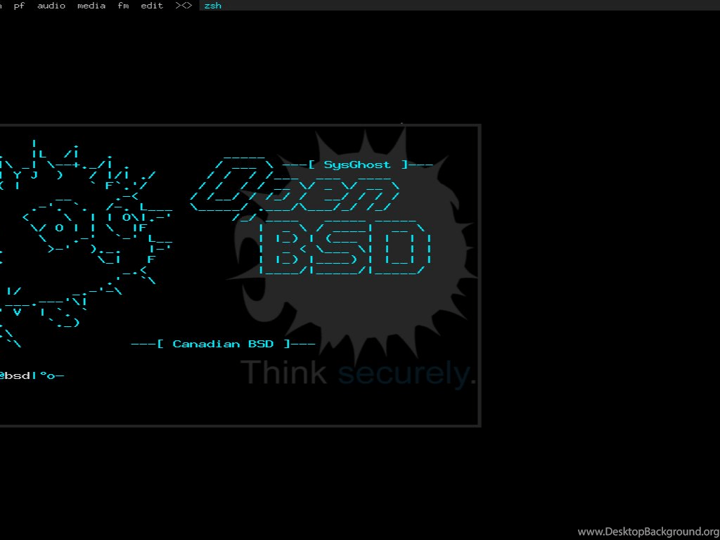Click the zsh window title
Image resolution: width=720 pixels, height=540 pixels.
pyautogui.click(x=212, y=6)
